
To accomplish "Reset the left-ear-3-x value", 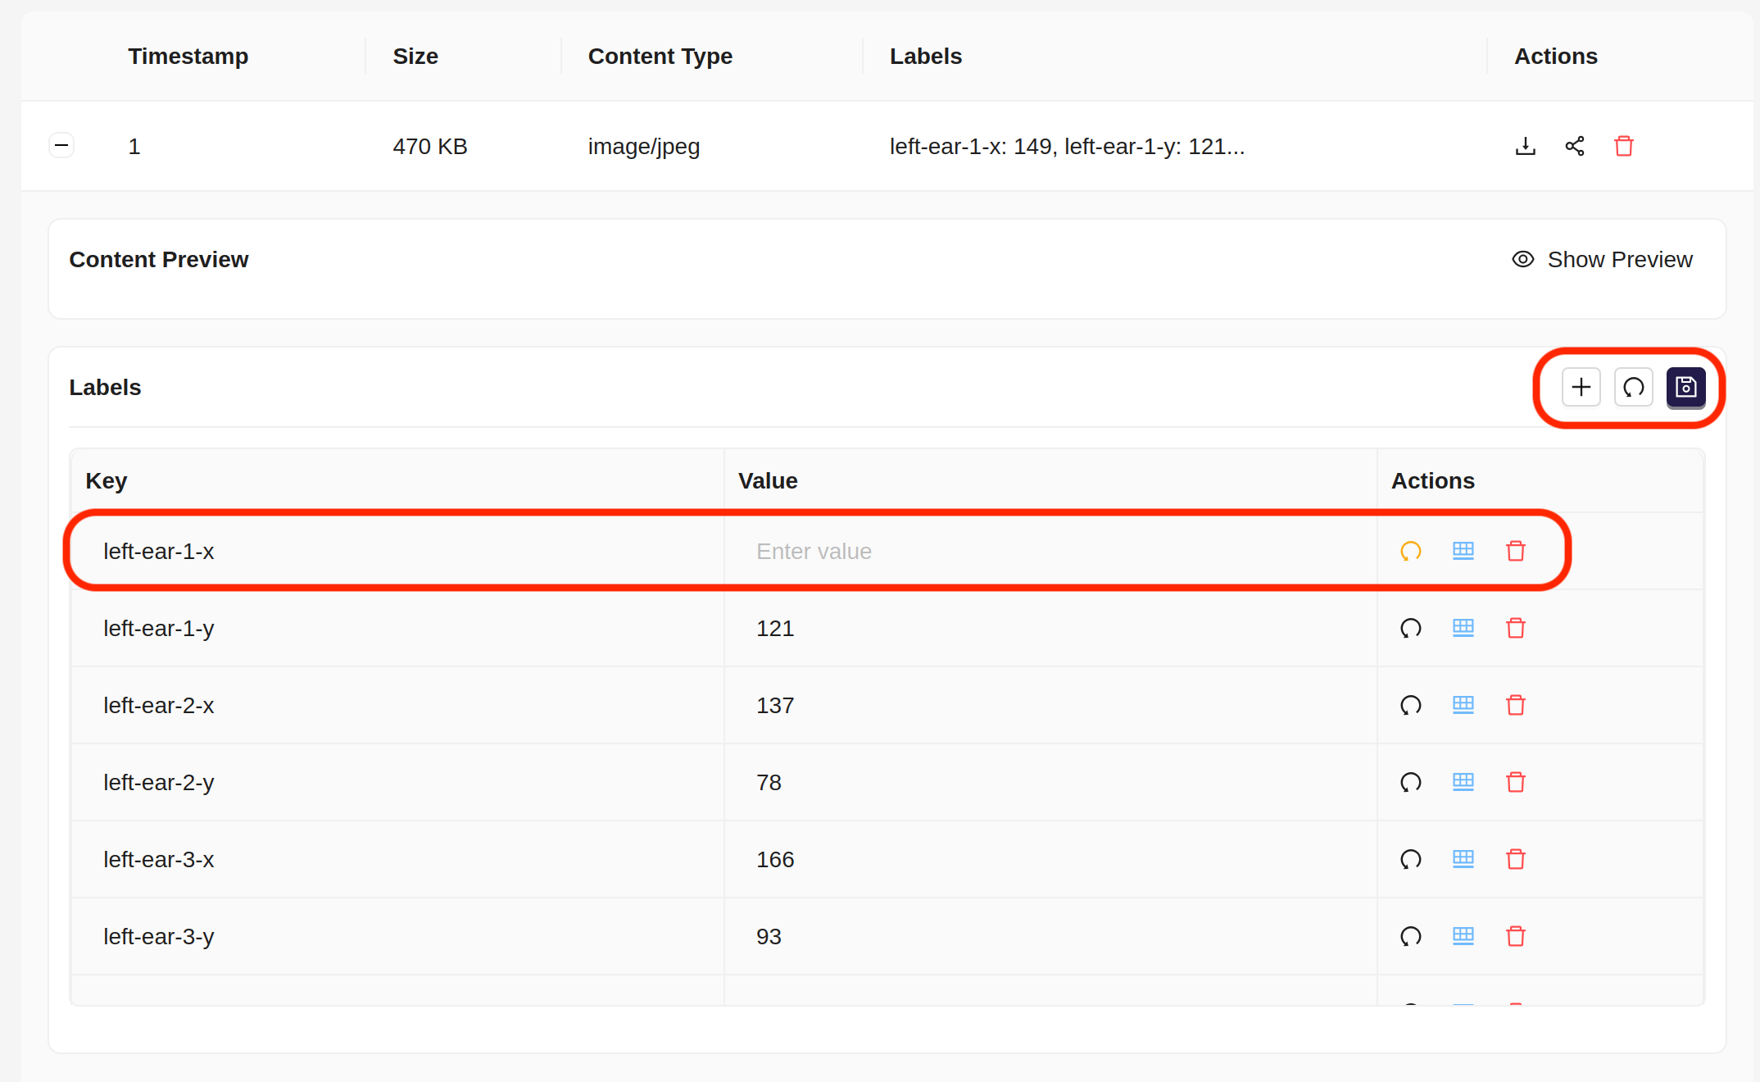I will (1411, 859).
